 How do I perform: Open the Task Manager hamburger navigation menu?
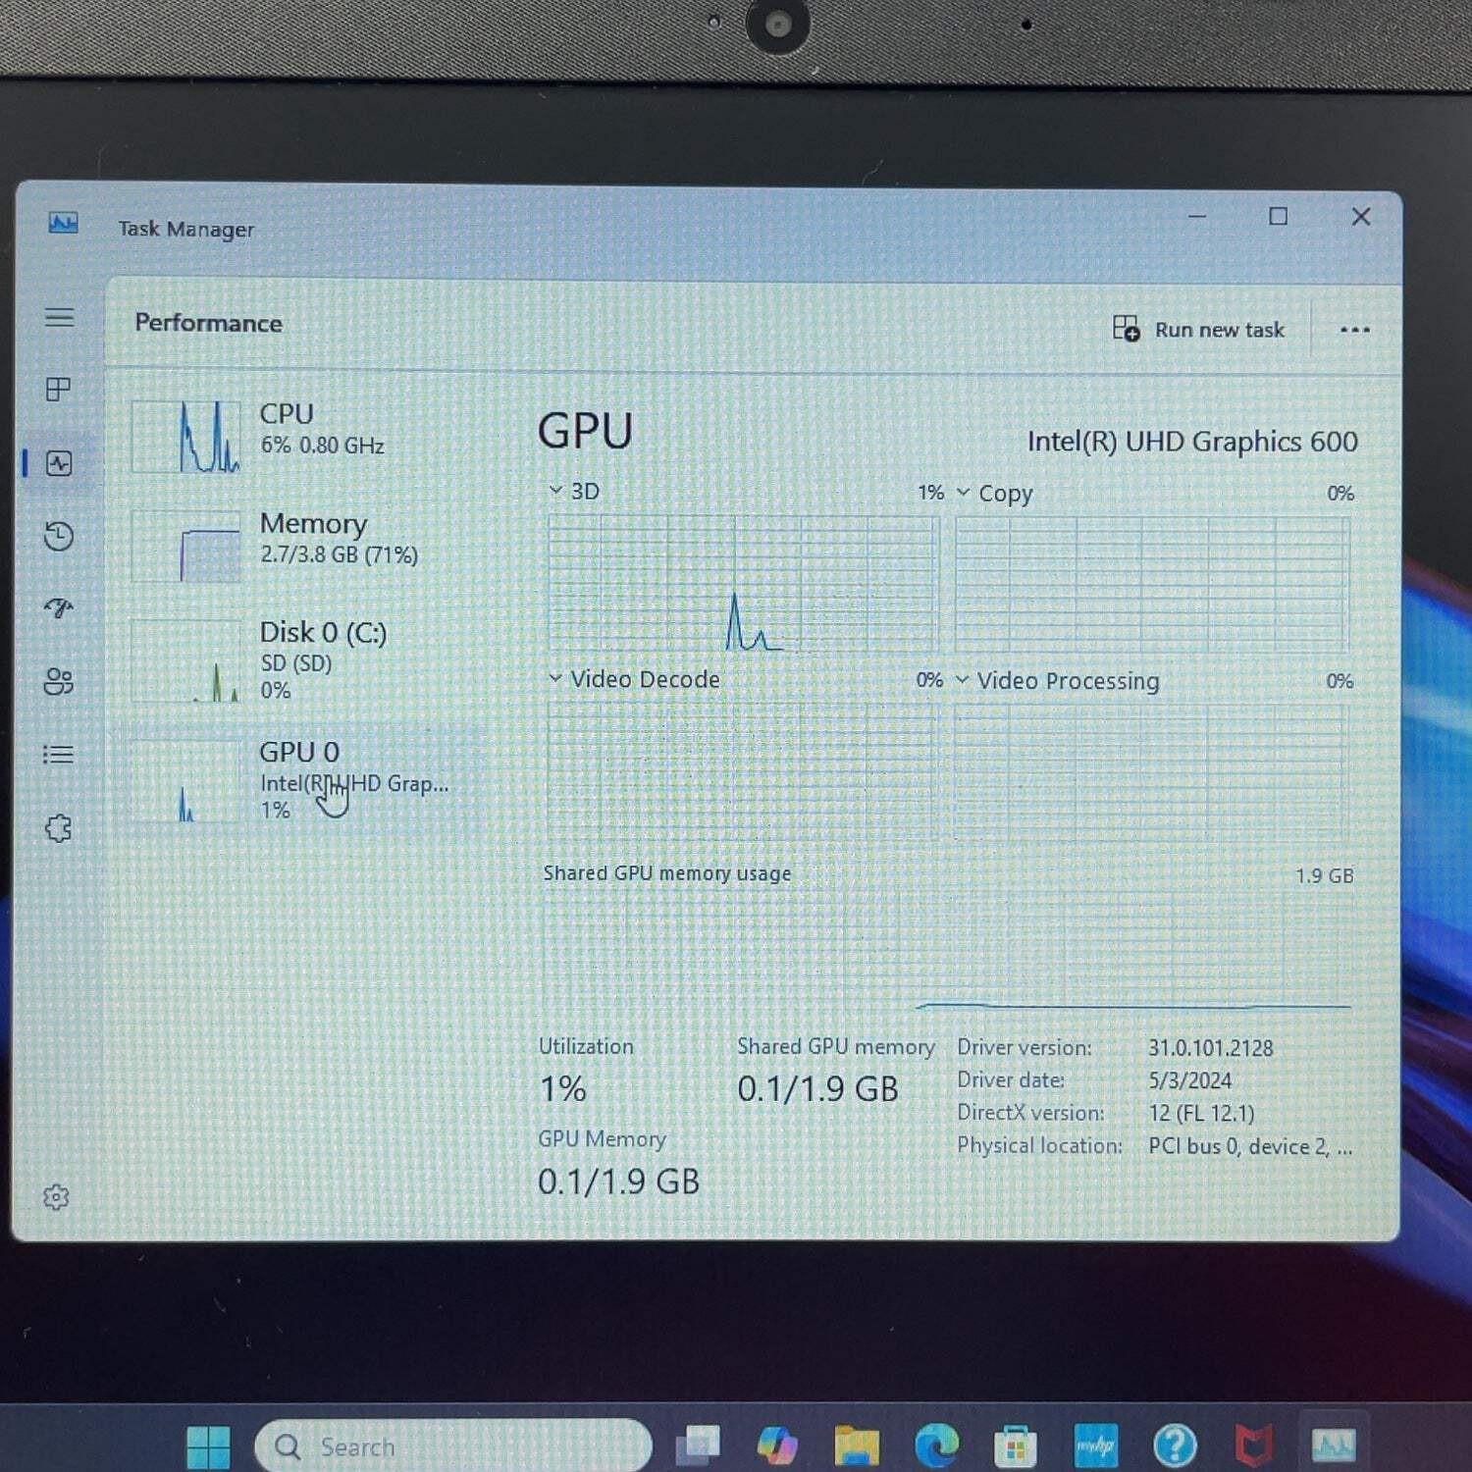(x=59, y=317)
